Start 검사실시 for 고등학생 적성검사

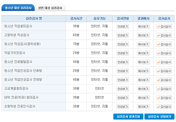click(x=164, y=35)
